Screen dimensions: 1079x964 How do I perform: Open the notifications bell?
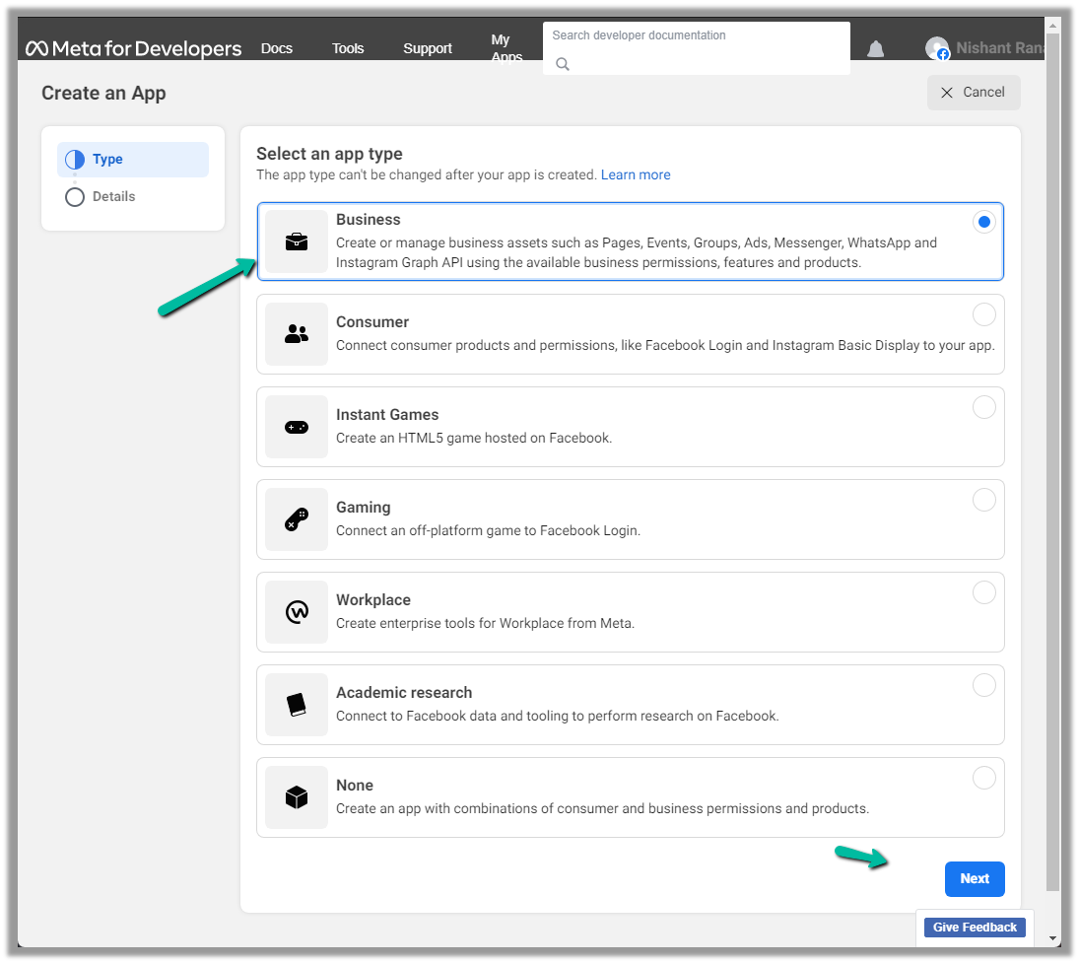[x=875, y=49]
